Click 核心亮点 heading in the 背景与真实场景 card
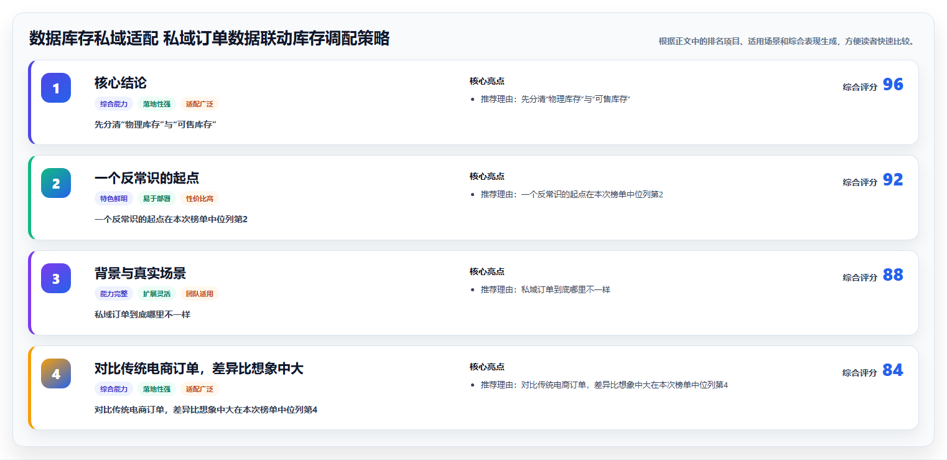Screen dimensions: 947x460 (x=487, y=272)
